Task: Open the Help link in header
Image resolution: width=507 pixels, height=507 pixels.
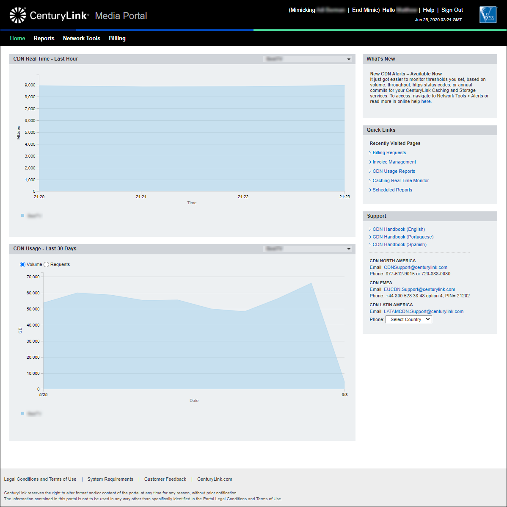Action: click(x=428, y=10)
